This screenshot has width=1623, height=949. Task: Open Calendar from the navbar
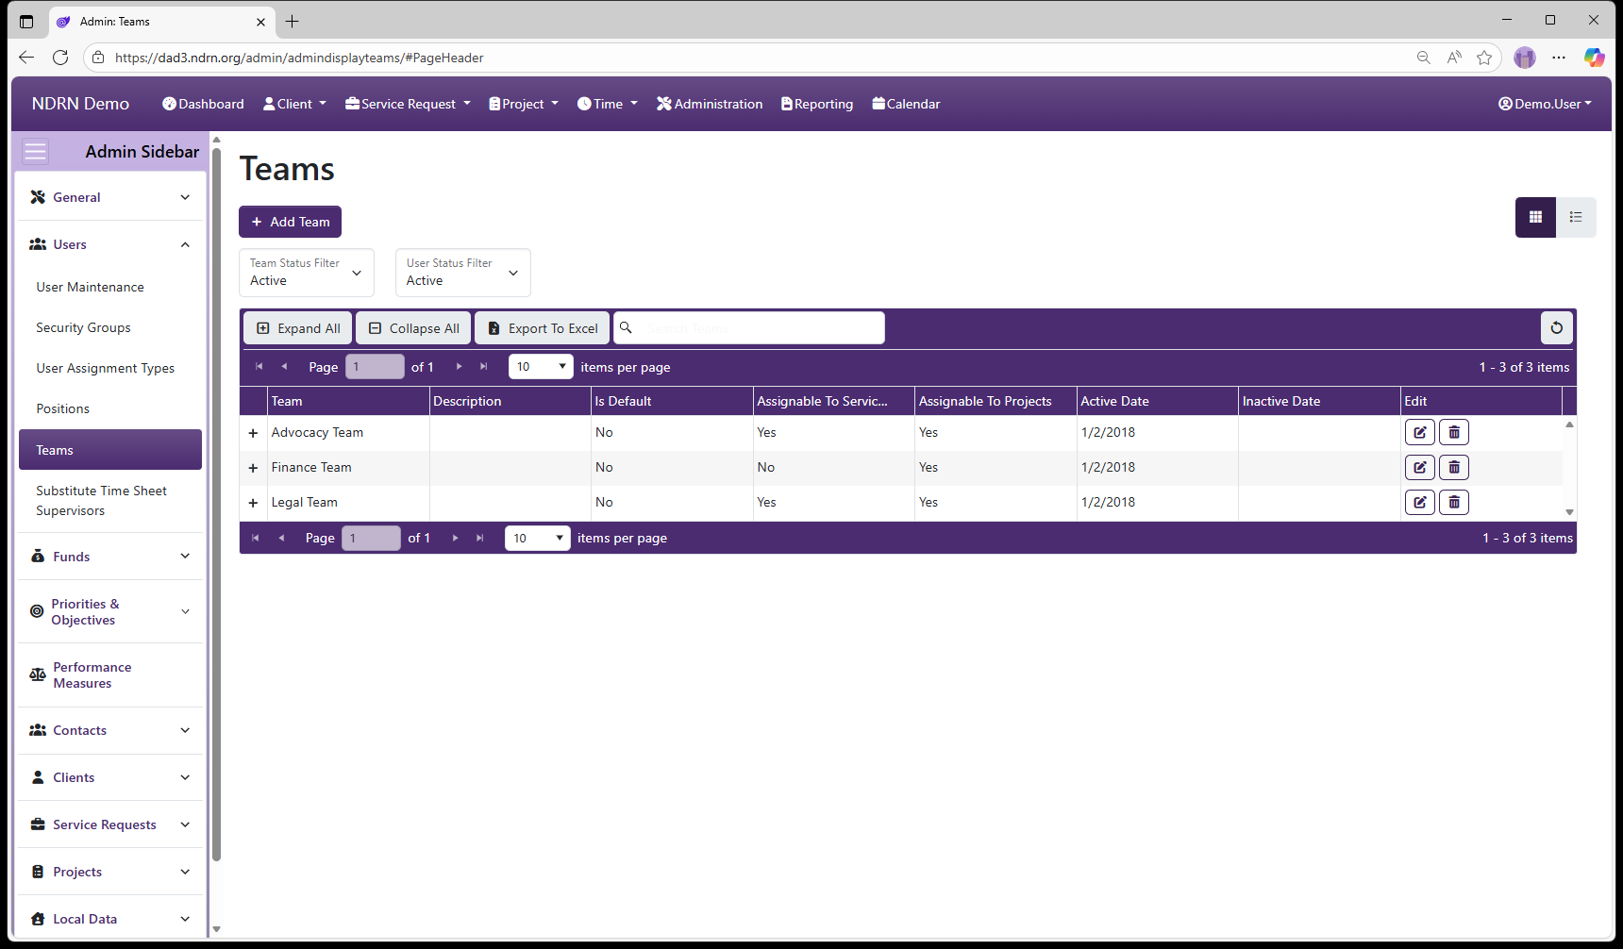pos(906,104)
